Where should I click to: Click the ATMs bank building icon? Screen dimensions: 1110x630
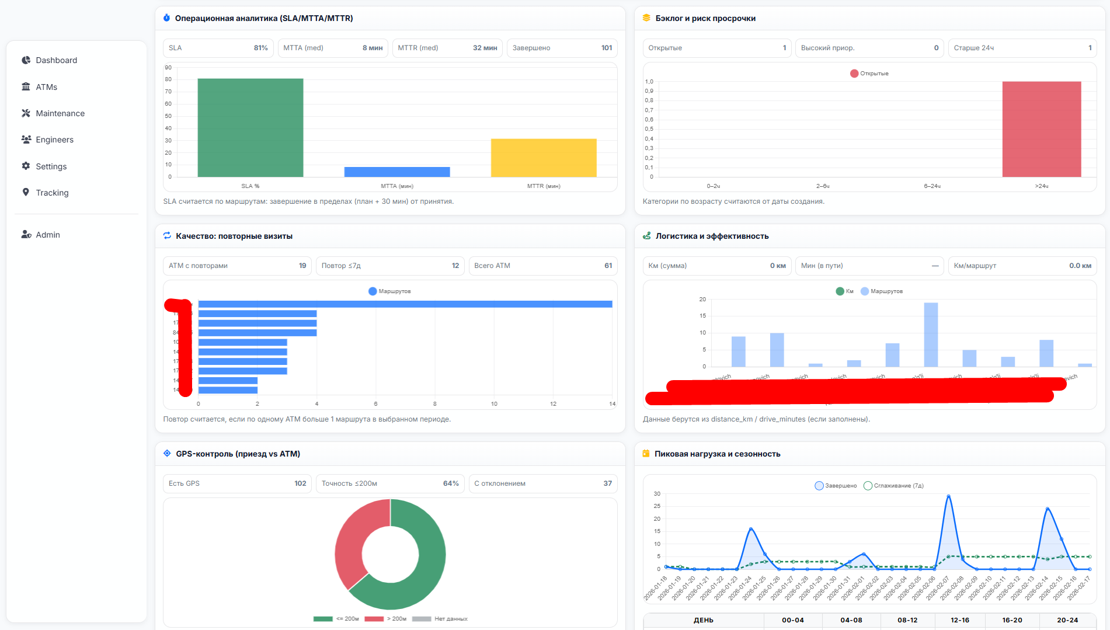tap(26, 87)
